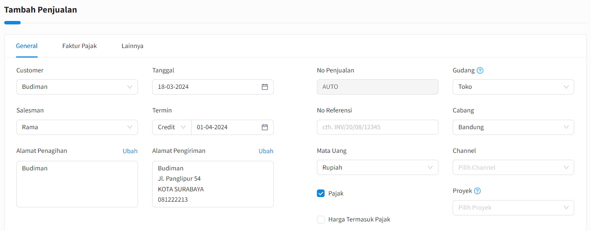Click the No Referensi input field
The width and height of the screenshot is (591, 231).
coord(377,127)
